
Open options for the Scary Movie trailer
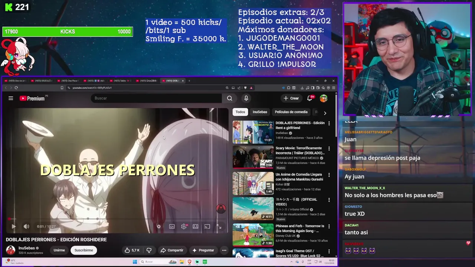click(x=329, y=148)
